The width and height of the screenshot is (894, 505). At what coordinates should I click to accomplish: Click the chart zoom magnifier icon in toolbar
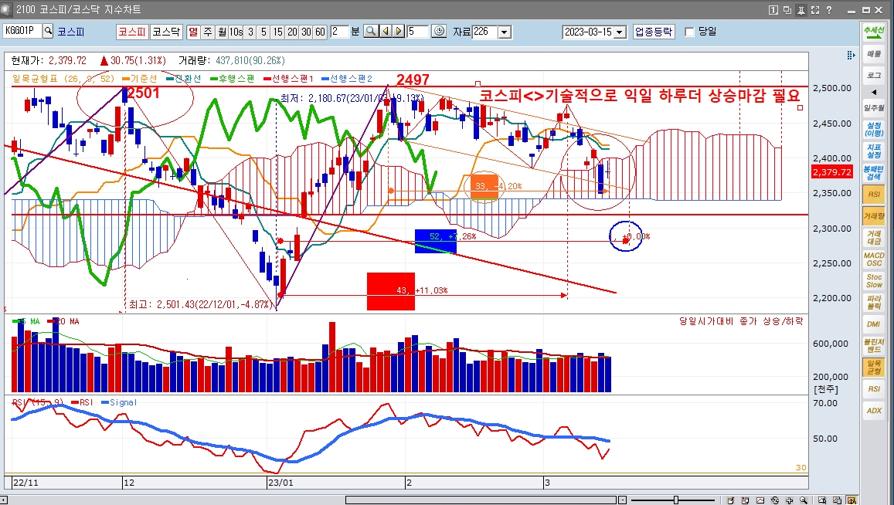[371, 32]
